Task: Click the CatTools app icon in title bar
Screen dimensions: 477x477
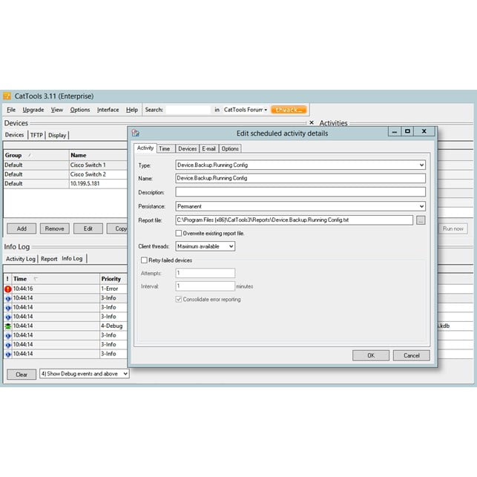Action: coord(7,96)
